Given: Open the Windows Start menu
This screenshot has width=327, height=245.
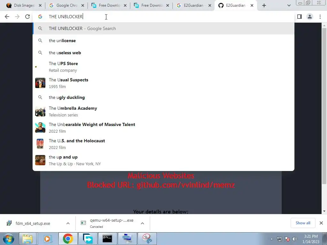Looking at the screenshot, I should tap(9, 239).
